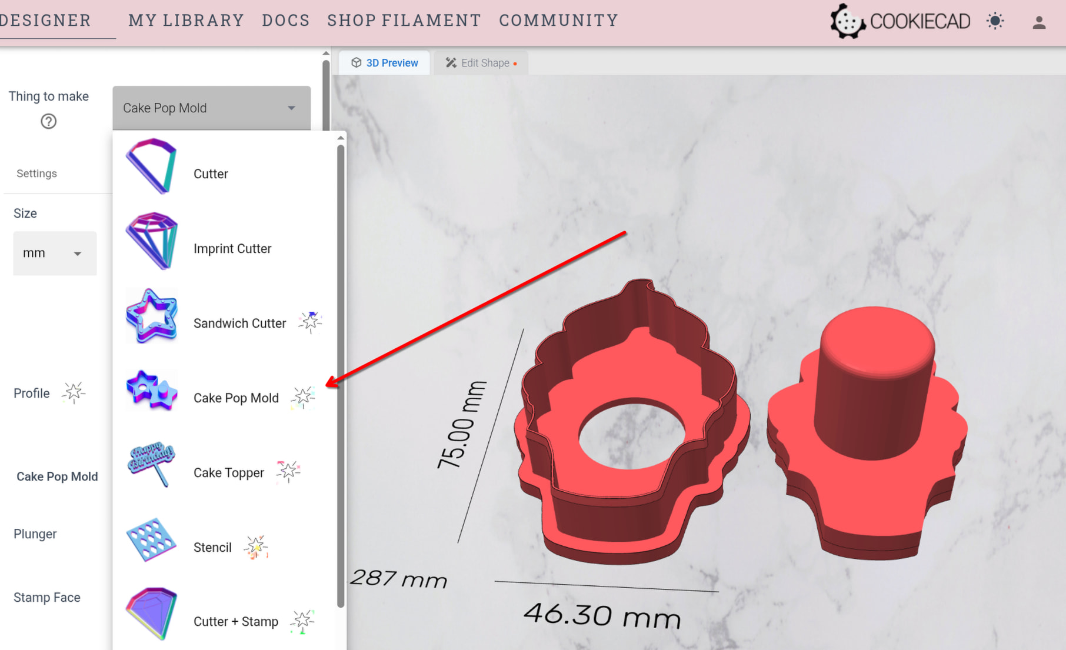Click the CookieCAD logo

pyautogui.click(x=900, y=21)
